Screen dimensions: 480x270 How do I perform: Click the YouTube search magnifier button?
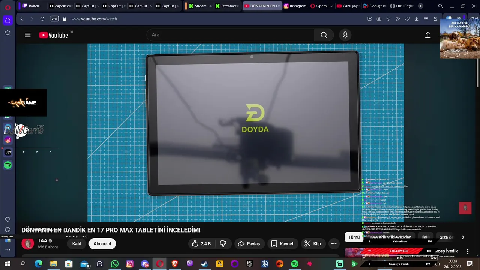point(324,35)
